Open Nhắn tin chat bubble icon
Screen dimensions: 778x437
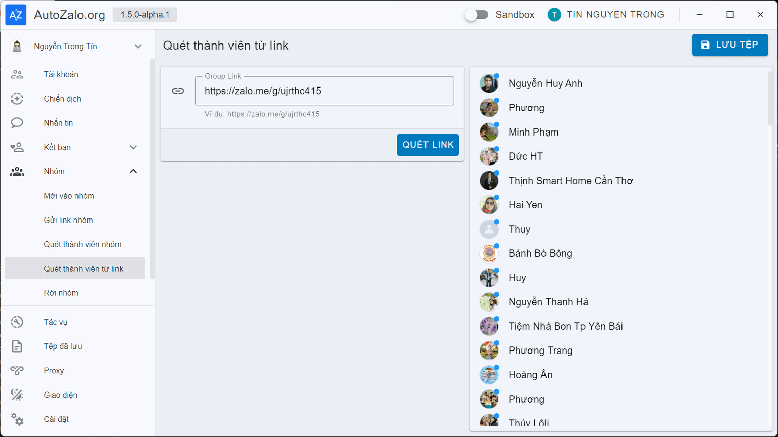[x=17, y=123]
